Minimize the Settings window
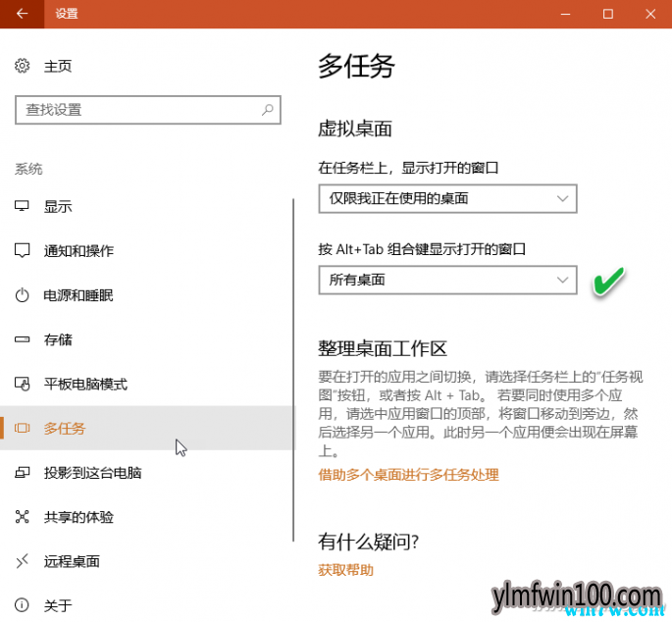Viewport: 672px width, 622px height. [565, 14]
